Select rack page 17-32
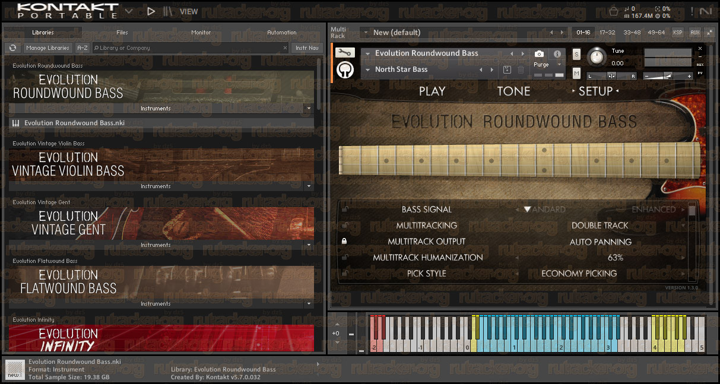 (607, 33)
